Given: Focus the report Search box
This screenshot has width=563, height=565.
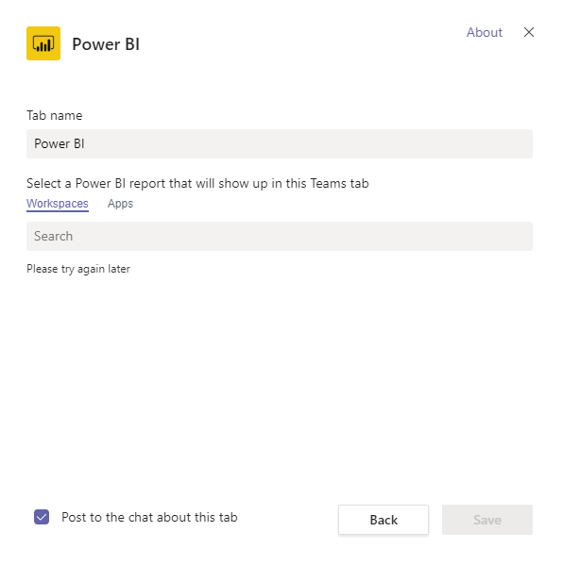Looking at the screenshot, I should point(280,236).
